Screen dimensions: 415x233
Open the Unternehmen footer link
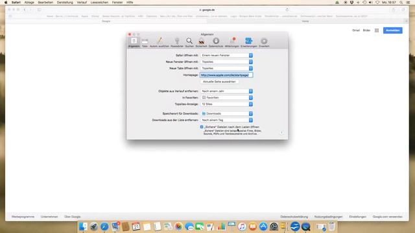49,217
